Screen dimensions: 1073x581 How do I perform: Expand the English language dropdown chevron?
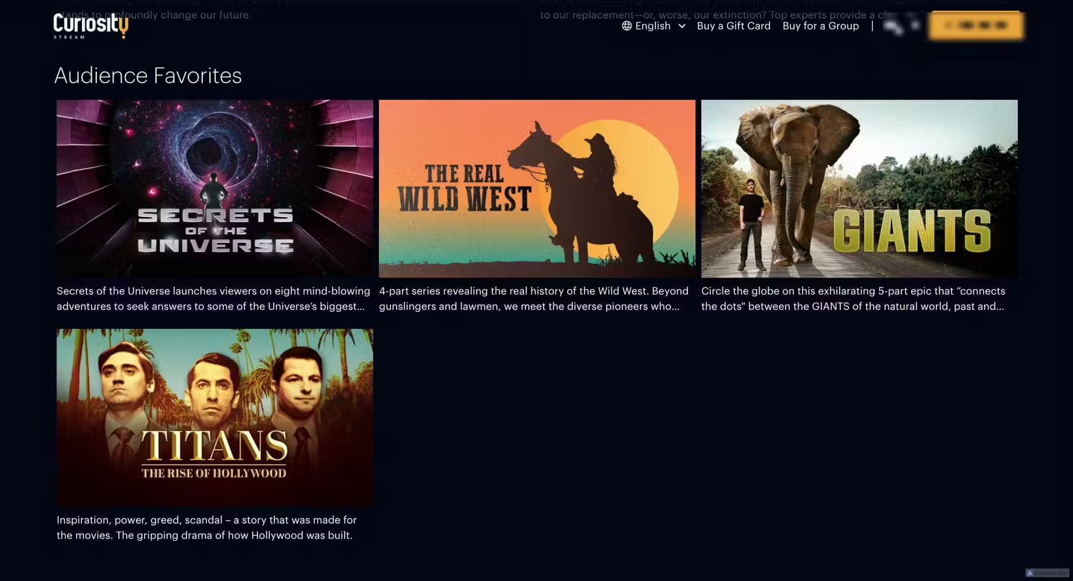682,26
